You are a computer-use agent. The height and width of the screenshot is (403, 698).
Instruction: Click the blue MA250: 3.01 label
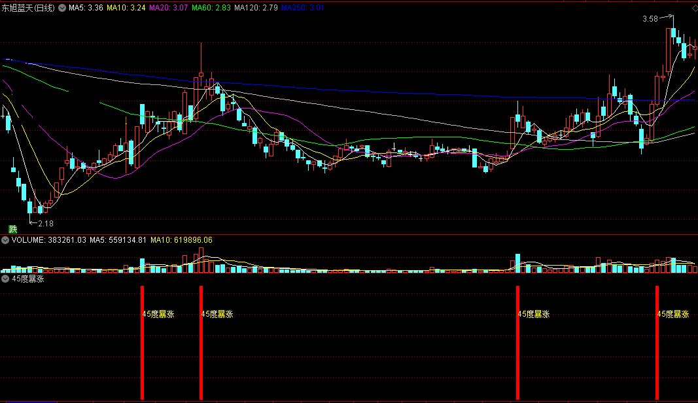(303, 8)
